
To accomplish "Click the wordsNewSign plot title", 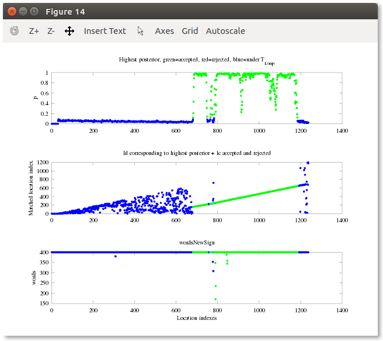I will coord(196,242).
